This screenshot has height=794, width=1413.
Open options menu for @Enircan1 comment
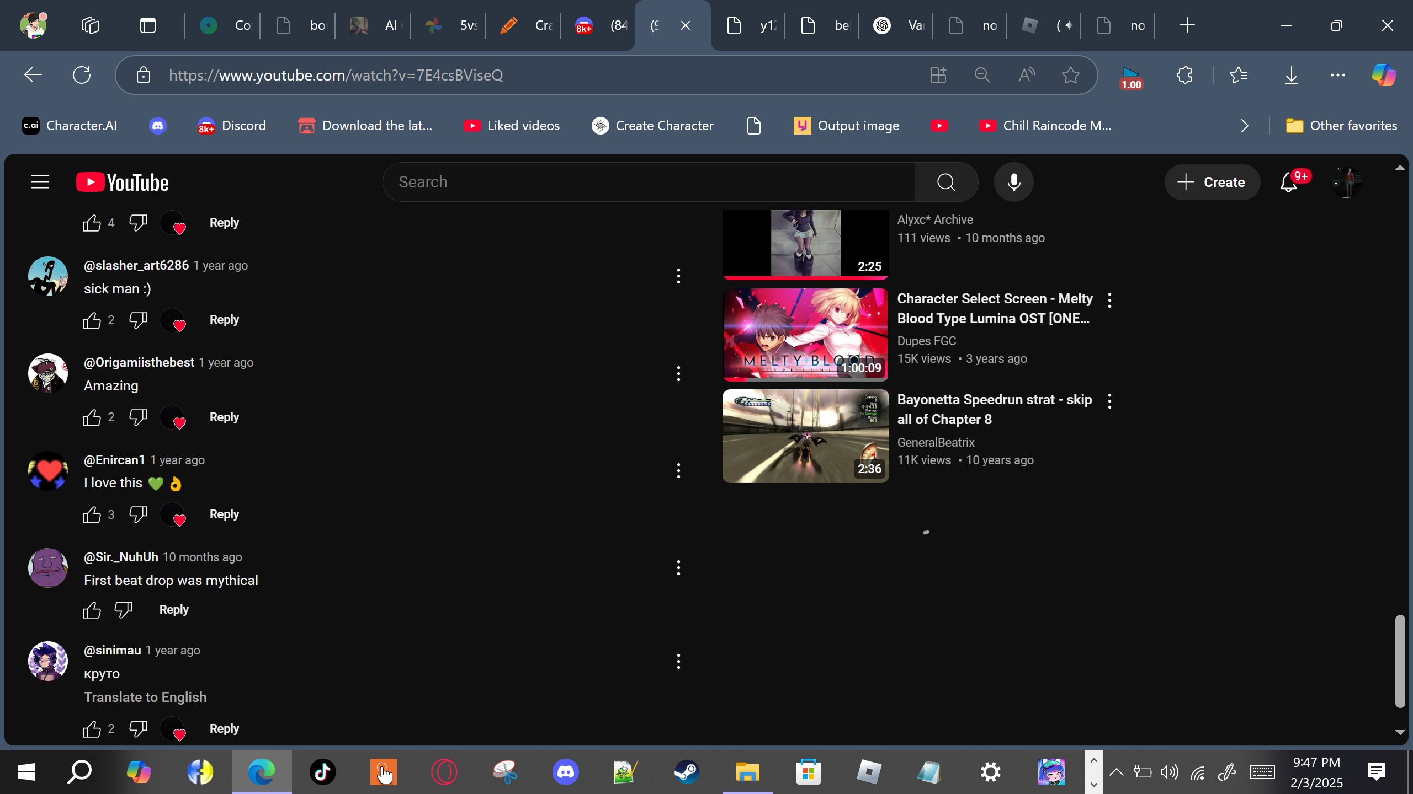pos(678,471)
